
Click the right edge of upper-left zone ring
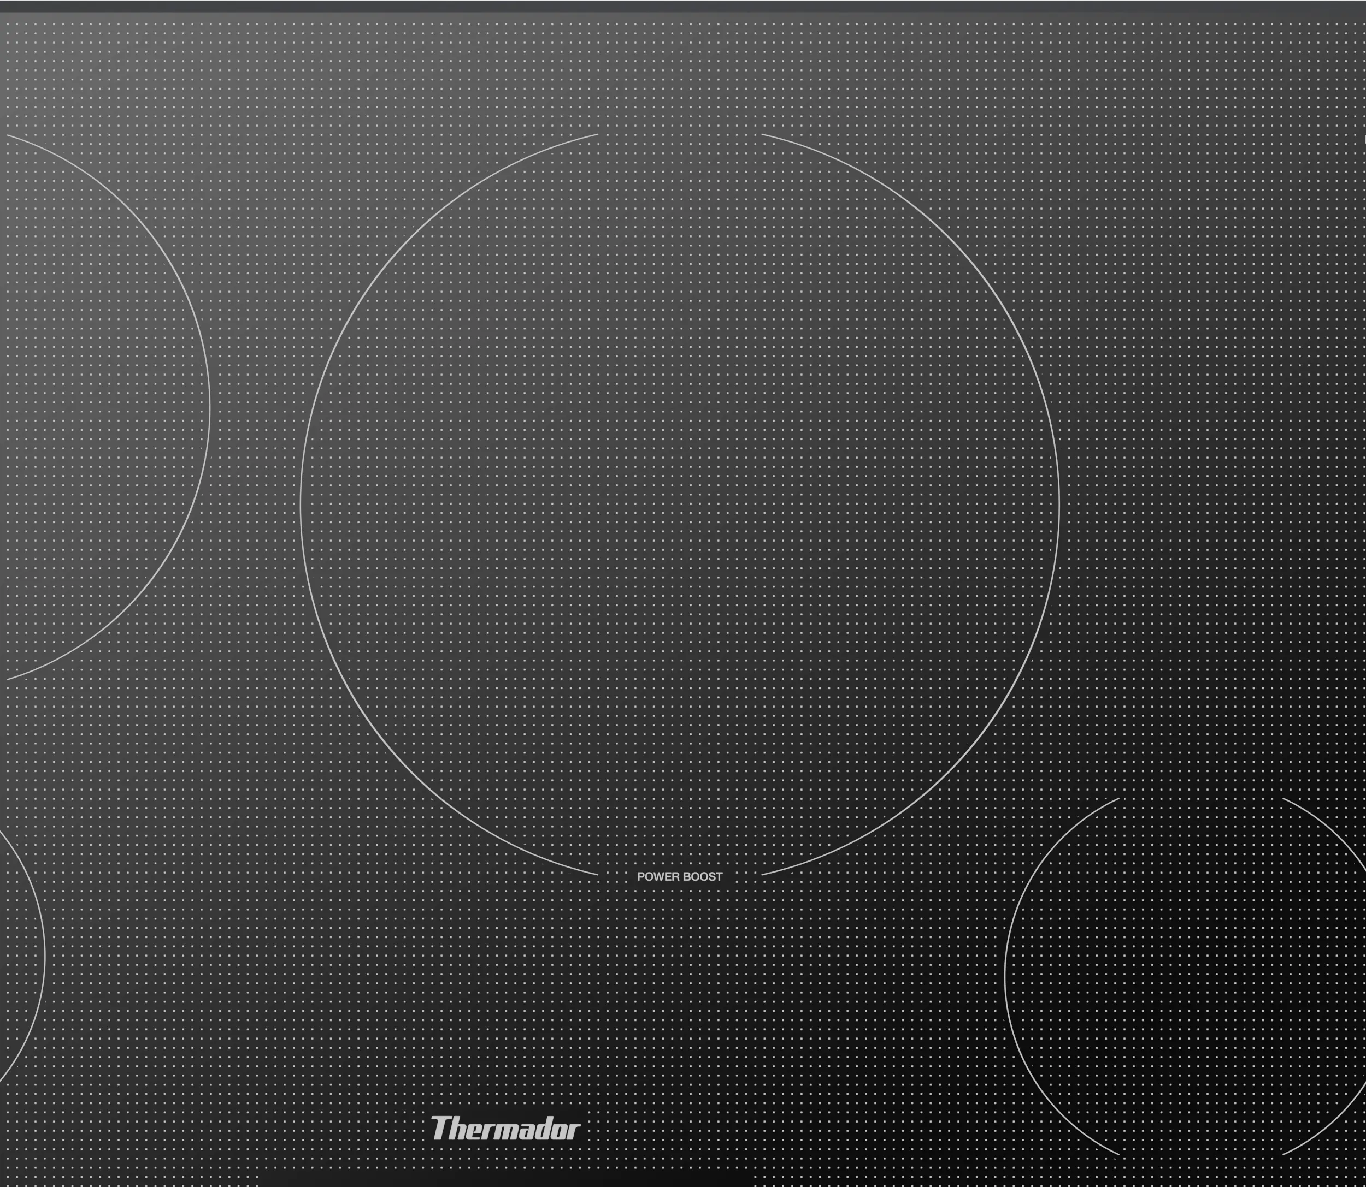pyautogui.click(x=209, y=407)
